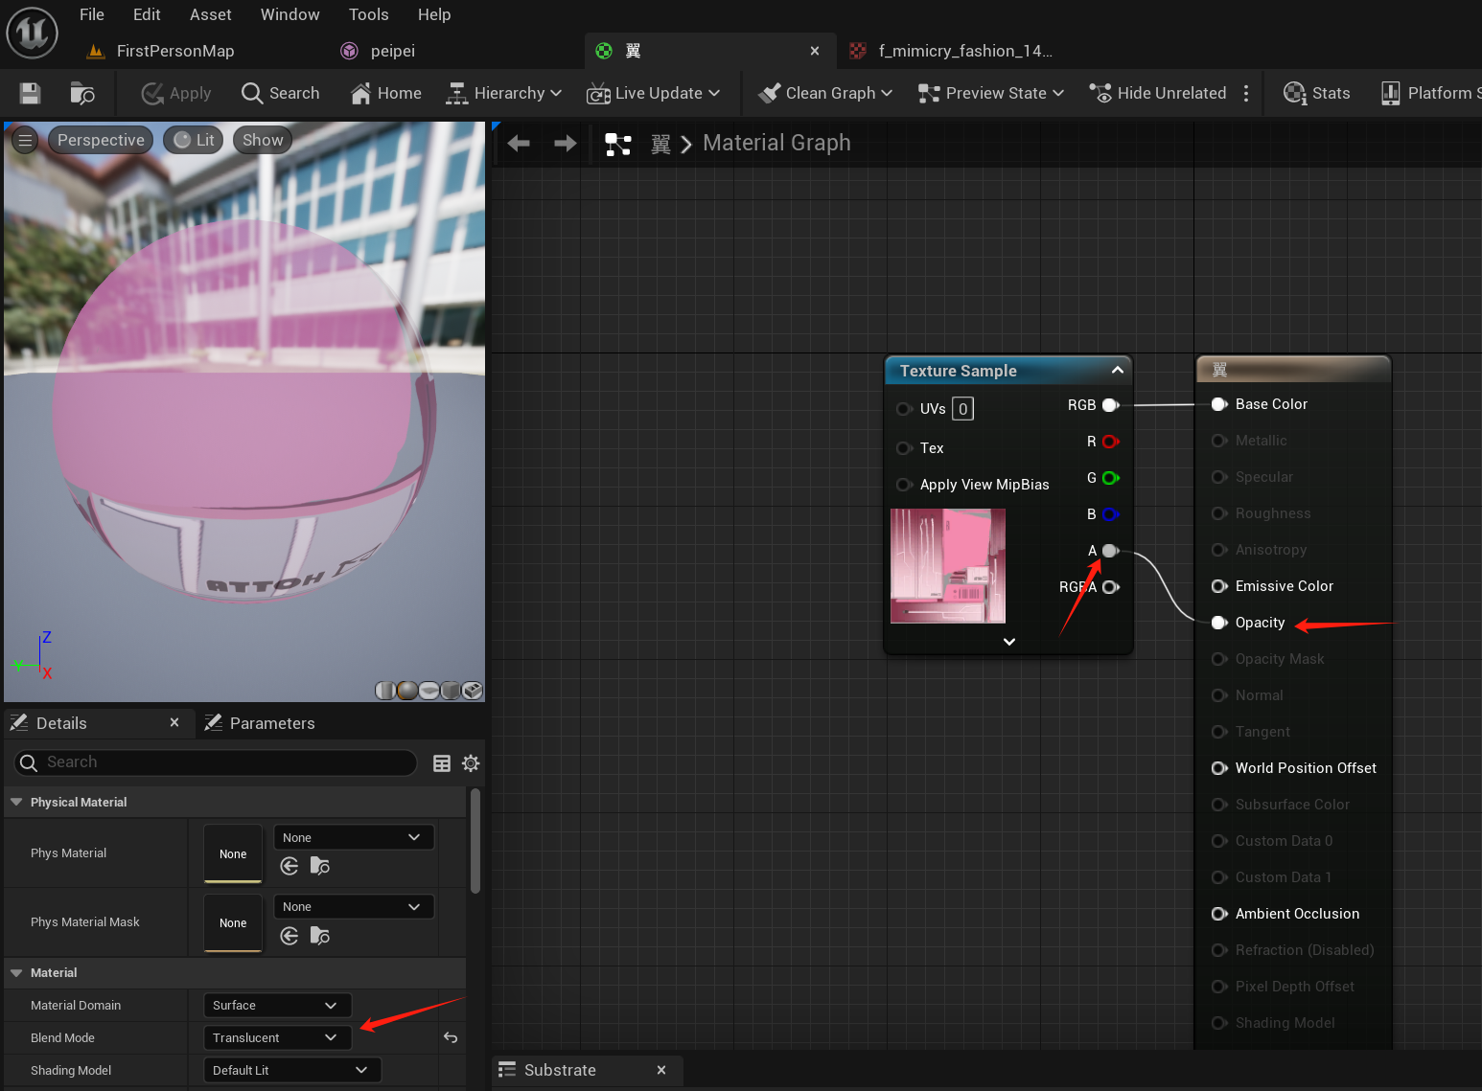Open the File menu
This screenshot has height=1091, width=1482.
pyautogui.click(x=92, y=14)
